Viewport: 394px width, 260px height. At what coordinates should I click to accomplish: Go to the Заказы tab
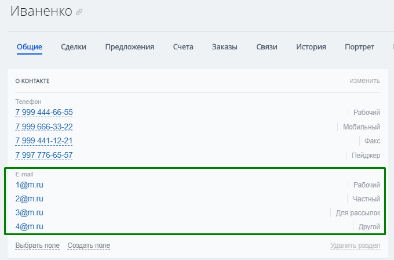[x=225, y=47]
